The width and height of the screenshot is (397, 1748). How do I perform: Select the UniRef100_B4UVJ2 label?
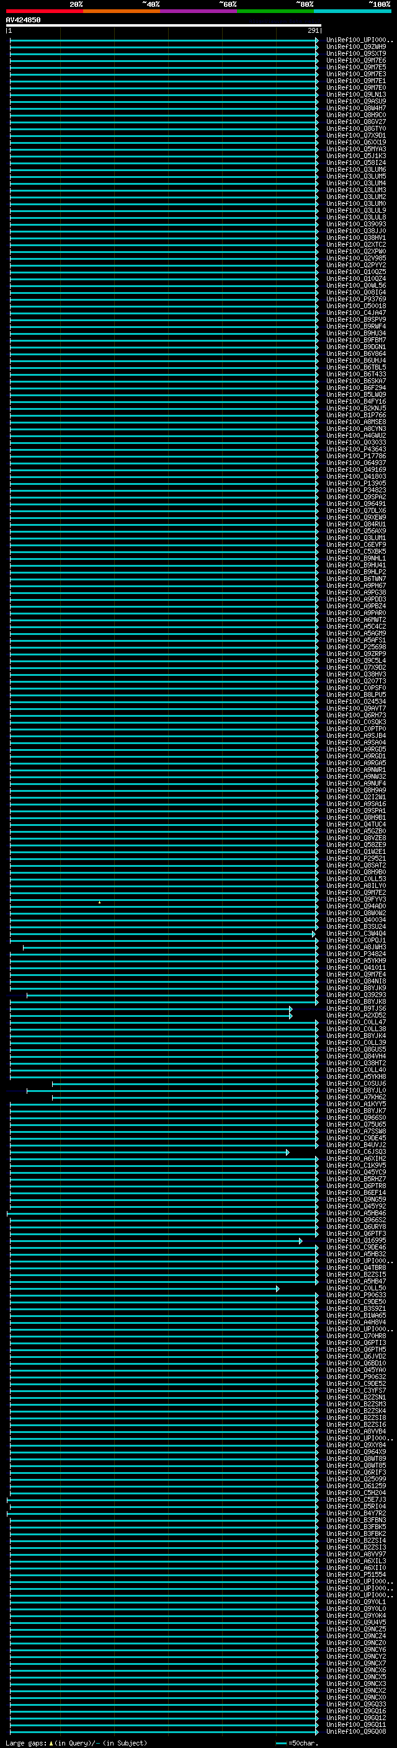click(x=355, y=1145)
